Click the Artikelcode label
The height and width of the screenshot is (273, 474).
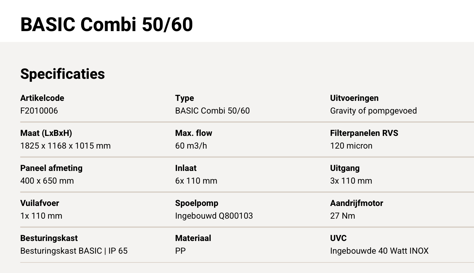[x=42, y=98]
